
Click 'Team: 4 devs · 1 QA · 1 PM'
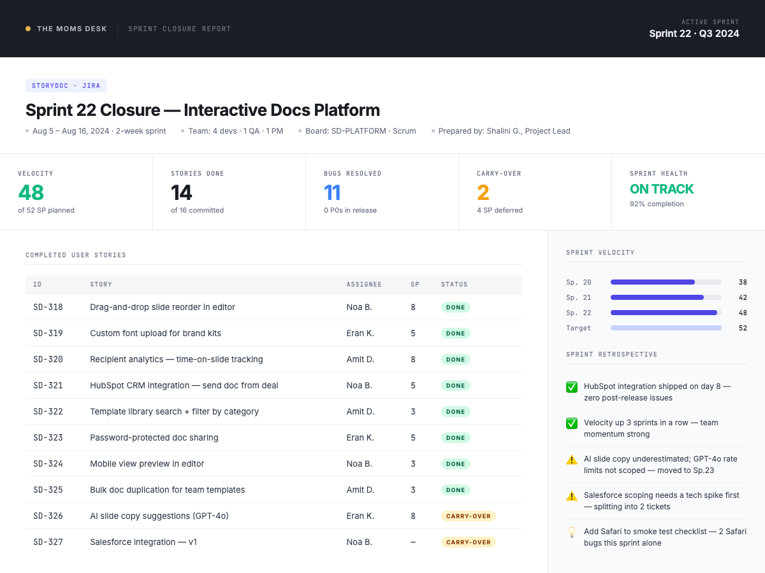(236, 131)
